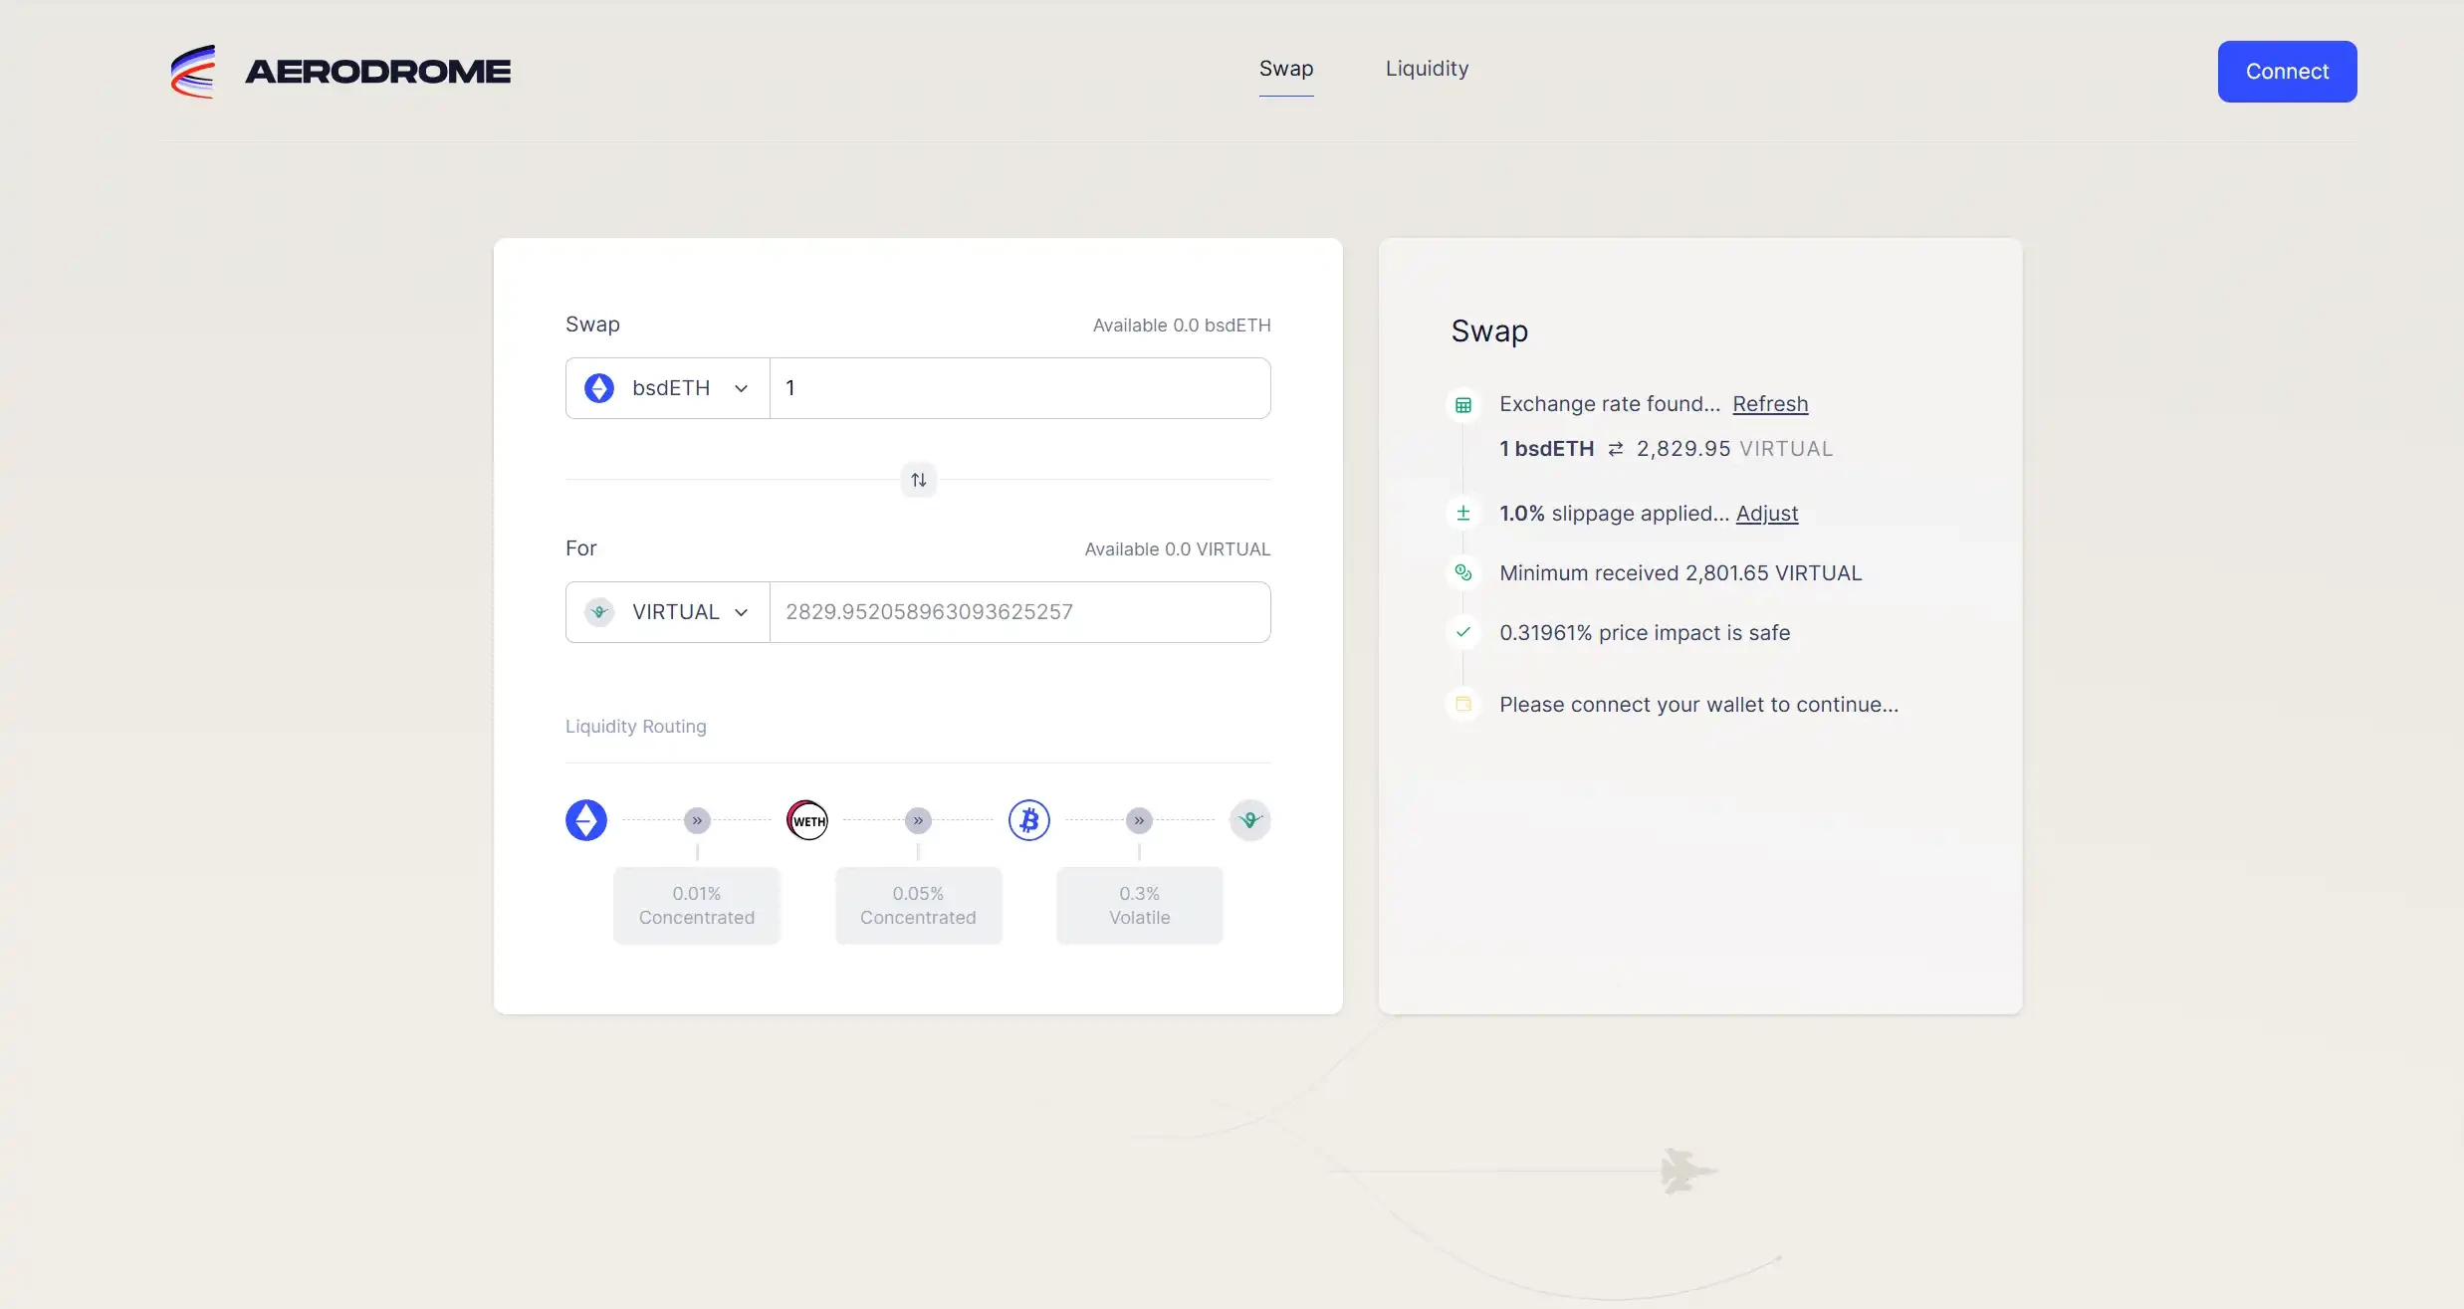2464x1309 pixels.
Task: Click the 0.05% Concentrated pool route
Action: [x=918, y=905]
